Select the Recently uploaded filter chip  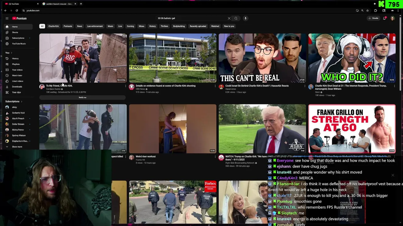198,26
